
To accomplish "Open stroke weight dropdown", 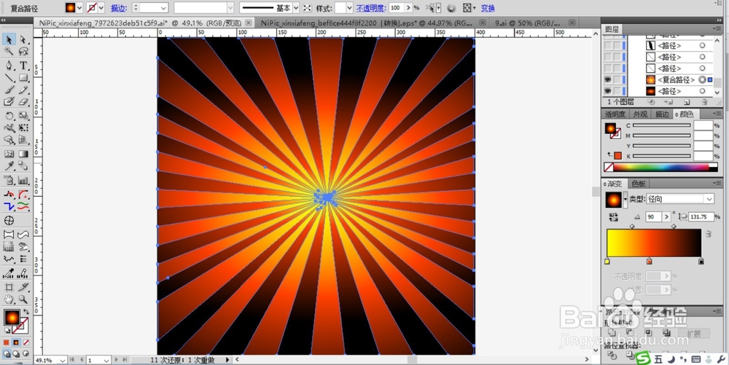I will [163, 8].
